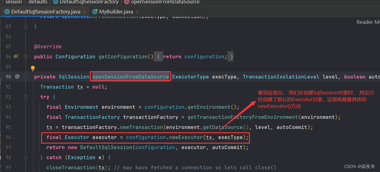Click the MyBuilder.java tab file icon

pyautogui.click(x=95, y=12)
